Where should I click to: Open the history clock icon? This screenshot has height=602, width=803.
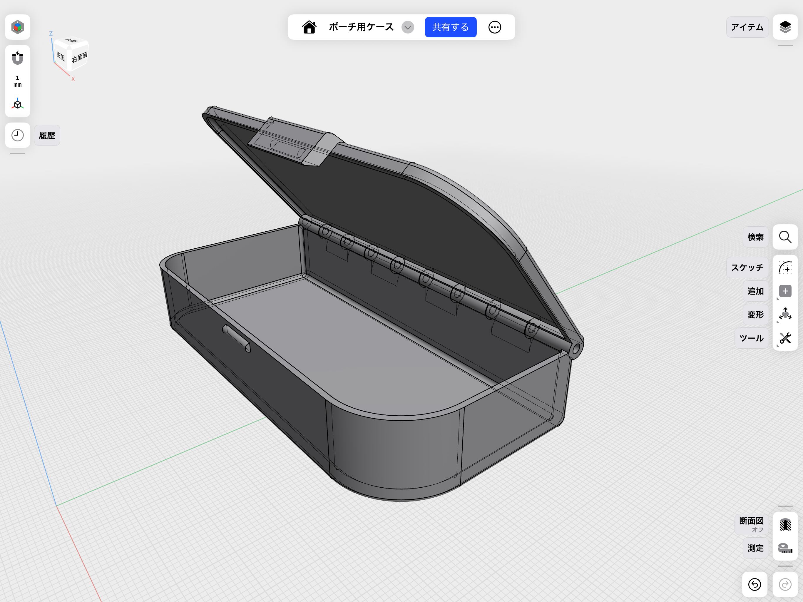click(17, 136)
